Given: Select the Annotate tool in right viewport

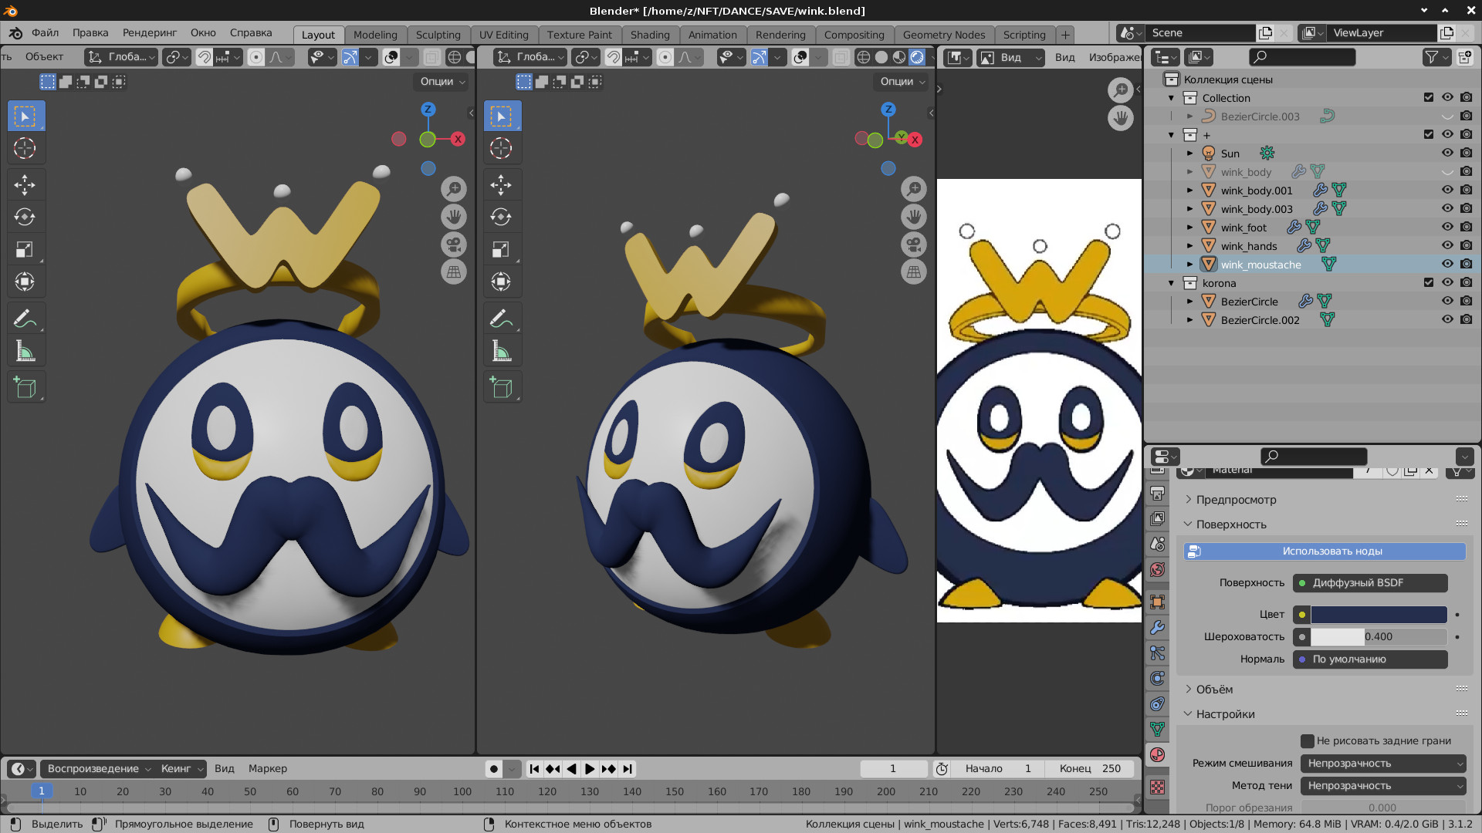Looking at the screenshot, I should (501, 319).
